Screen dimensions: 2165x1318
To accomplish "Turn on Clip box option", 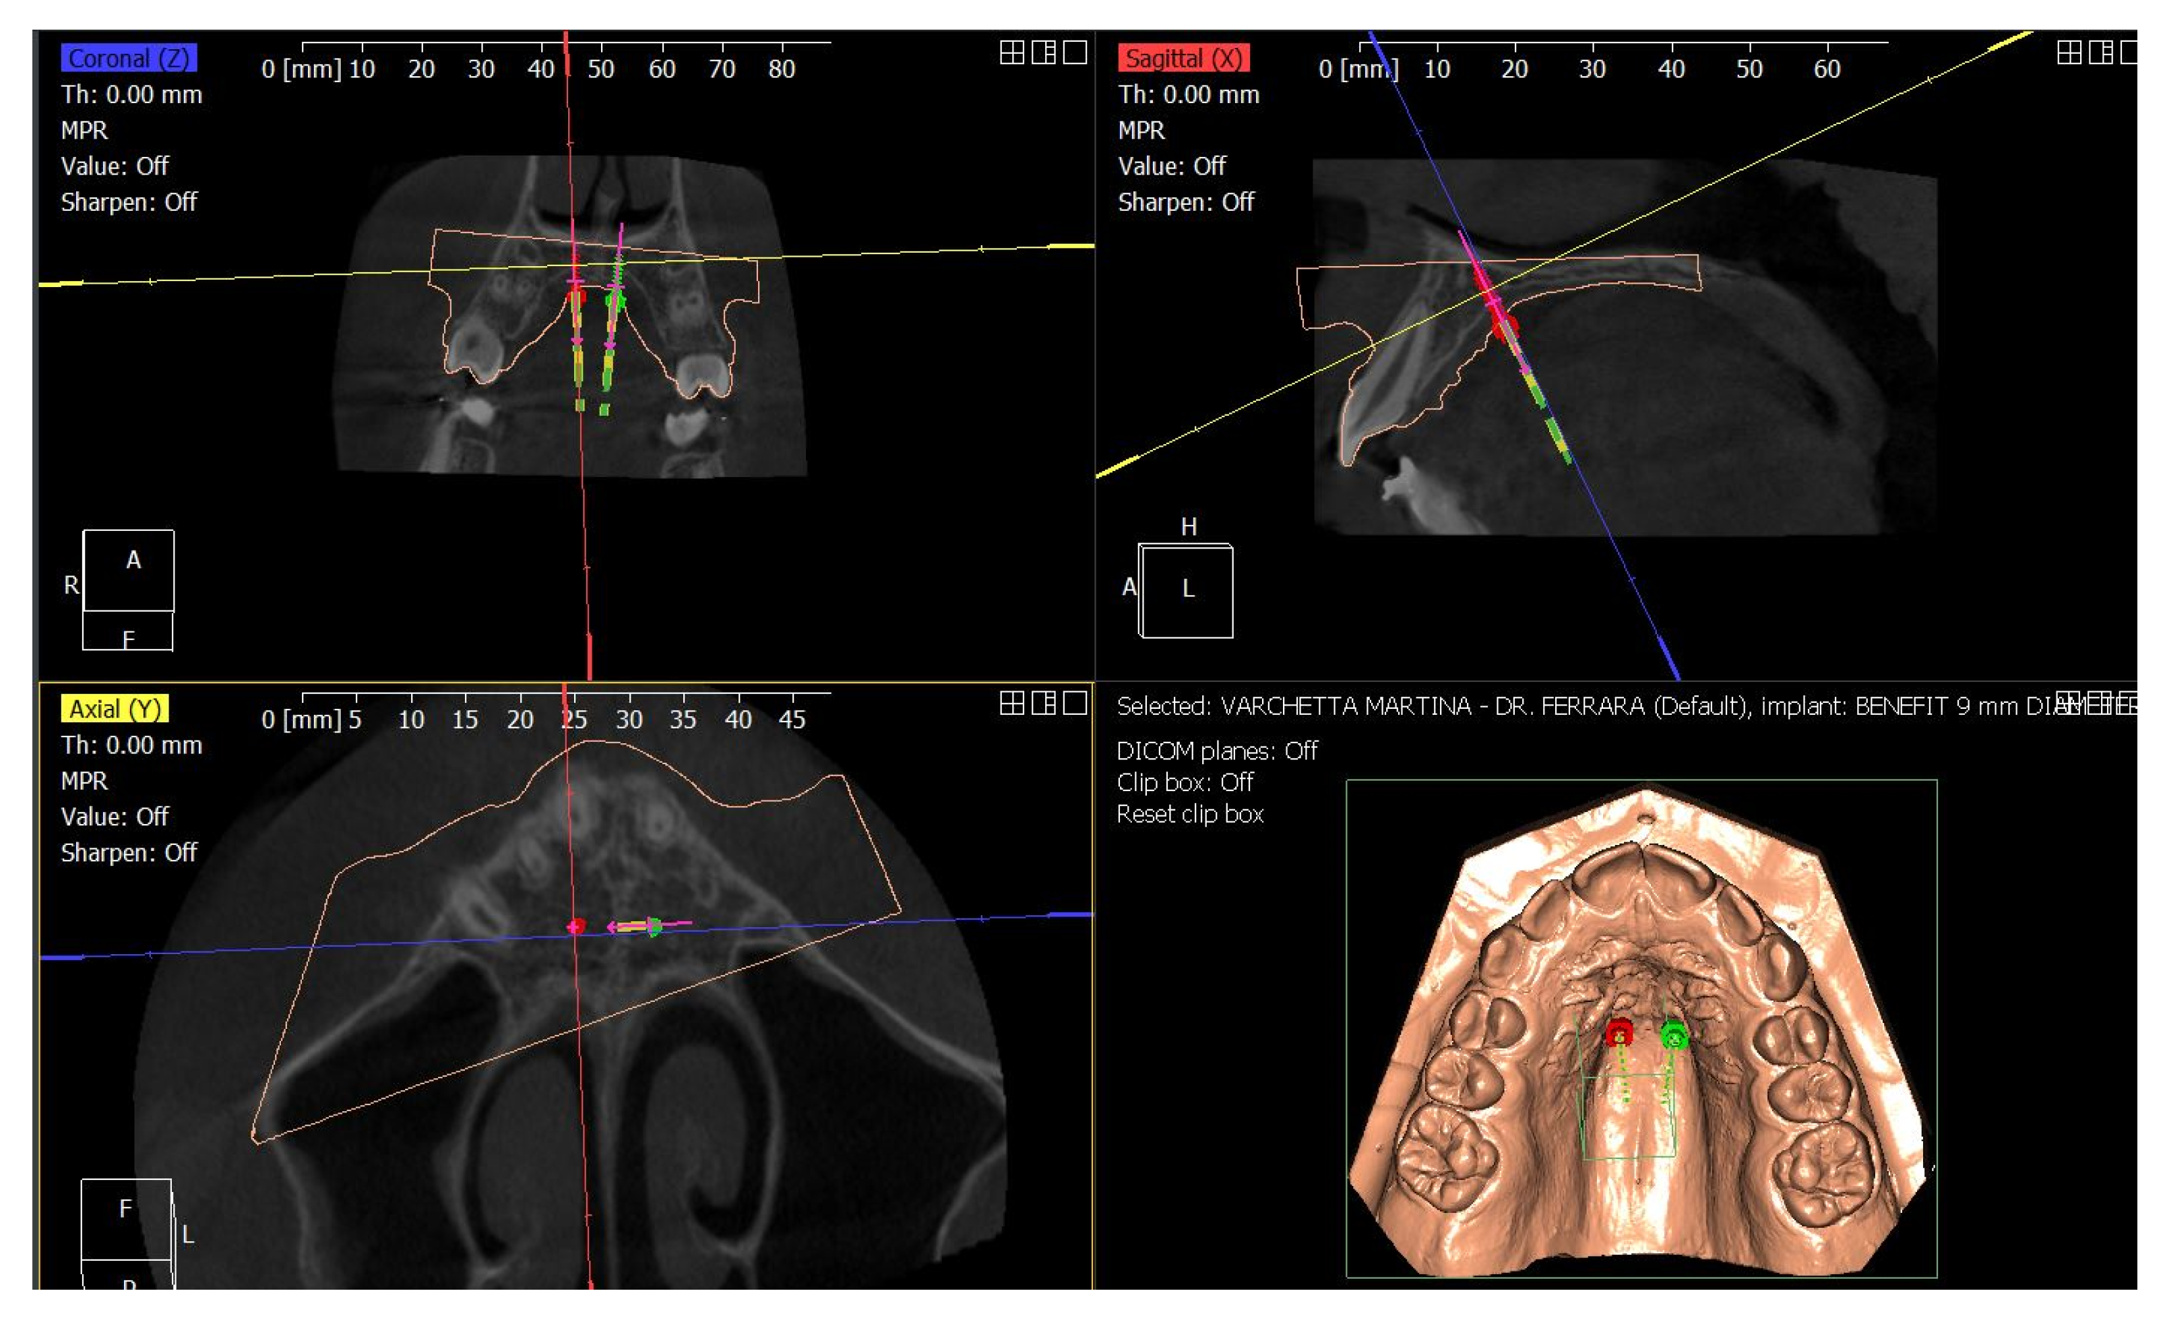I will (1185, 783).
